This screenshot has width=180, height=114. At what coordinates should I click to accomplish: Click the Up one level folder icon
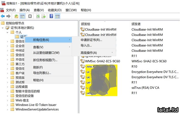[16, 16]
